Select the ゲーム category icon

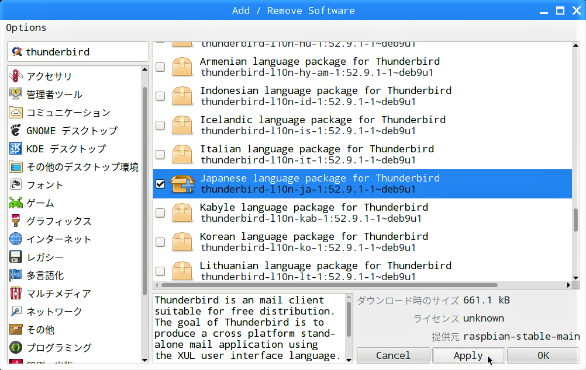click(16, 203)
